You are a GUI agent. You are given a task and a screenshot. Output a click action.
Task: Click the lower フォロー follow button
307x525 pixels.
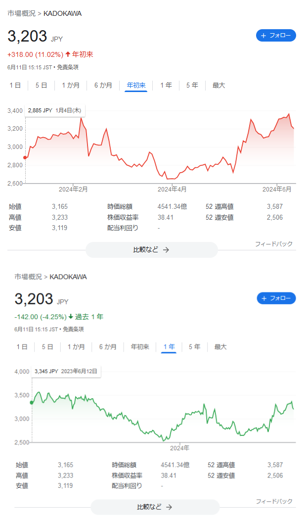(276, 298)
